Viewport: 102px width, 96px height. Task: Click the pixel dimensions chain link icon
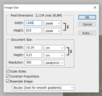coord(68,27)
